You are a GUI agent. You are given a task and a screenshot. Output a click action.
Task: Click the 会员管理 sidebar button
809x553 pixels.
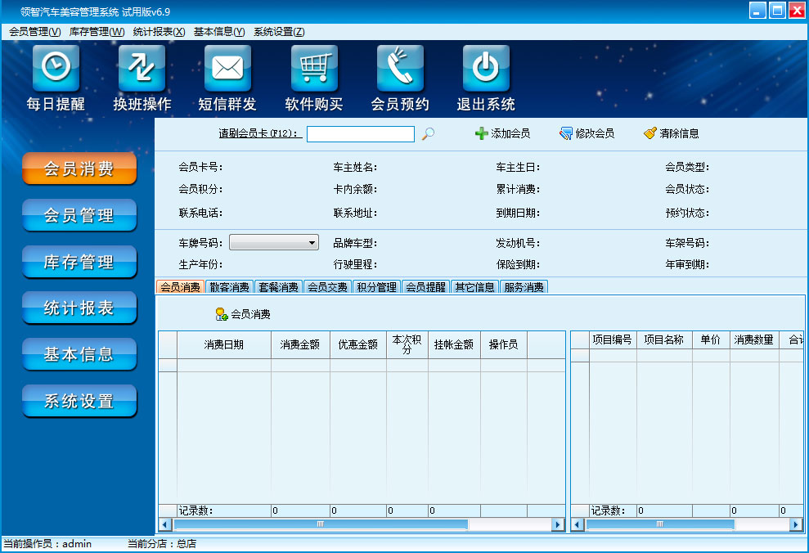[x=79, y=215]
